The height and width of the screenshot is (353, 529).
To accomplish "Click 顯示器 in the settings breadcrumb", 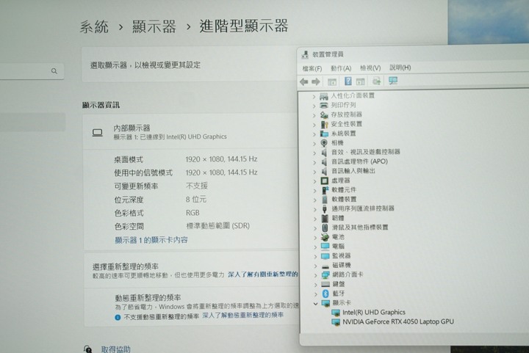I will [x=154, y=26].
